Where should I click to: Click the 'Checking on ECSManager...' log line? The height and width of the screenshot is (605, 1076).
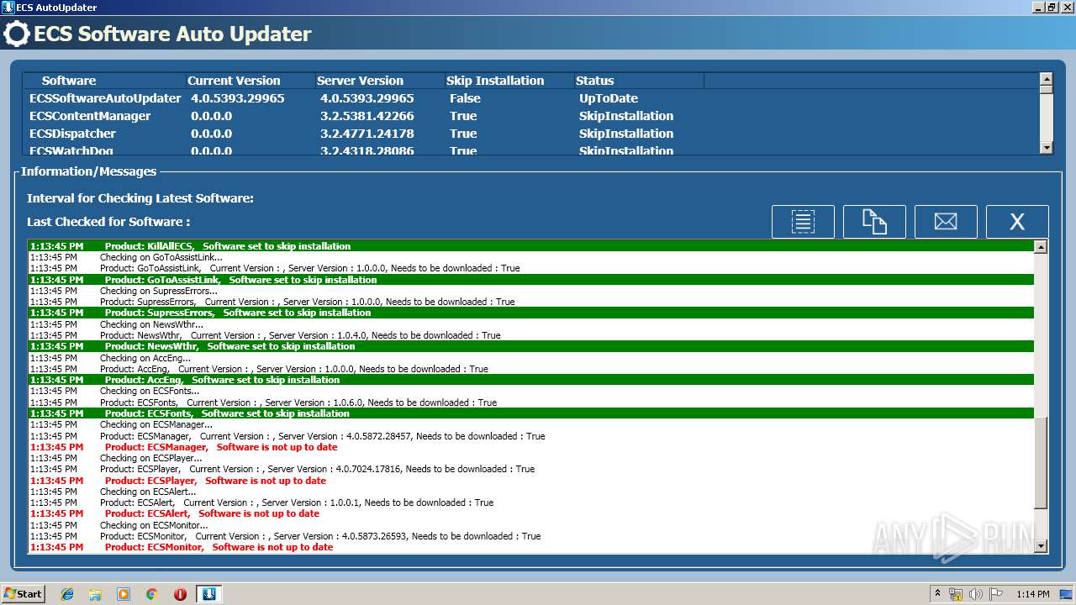pyautogui.click(x=531, y=425)
